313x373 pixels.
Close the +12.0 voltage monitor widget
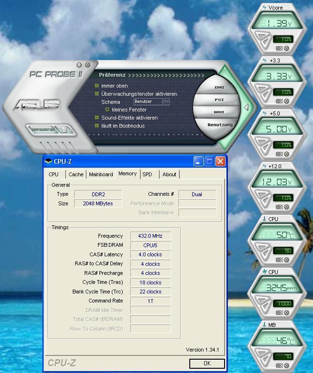pos(287,207)
